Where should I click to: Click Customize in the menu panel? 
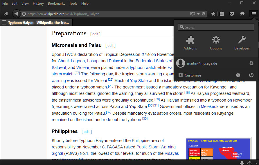(x=190, y=75)
